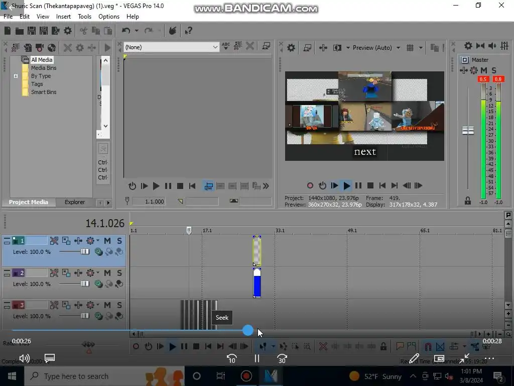Screen dimensions: 514x386
Task: Open Preview (Auto) quality dropdown arrow
Action: point(398,48)
